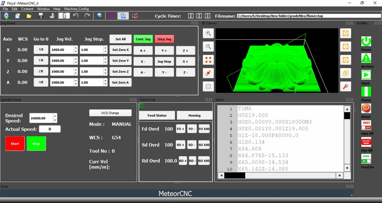Screen dimensions: 382x203
Task: Click the fit-to-screen expand arrows icon
Action: click(208, 60)
